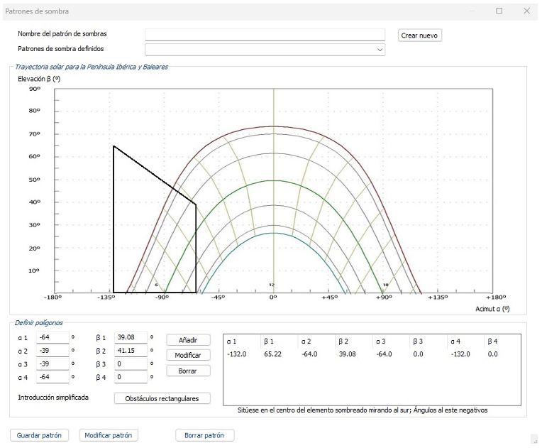Maximize the Patrones de sombra window
542x448 pixels.
[499, 11]
